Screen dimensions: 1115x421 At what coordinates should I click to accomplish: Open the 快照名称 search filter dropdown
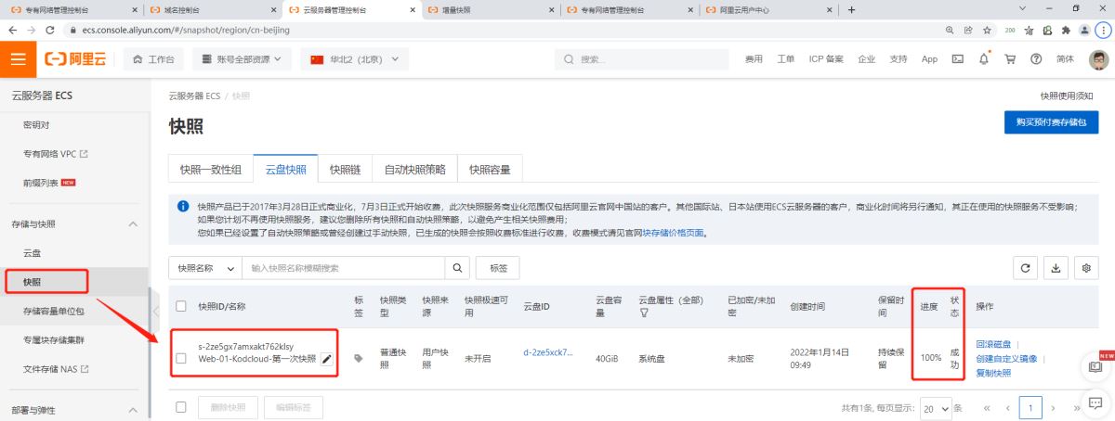pos(204,268)
